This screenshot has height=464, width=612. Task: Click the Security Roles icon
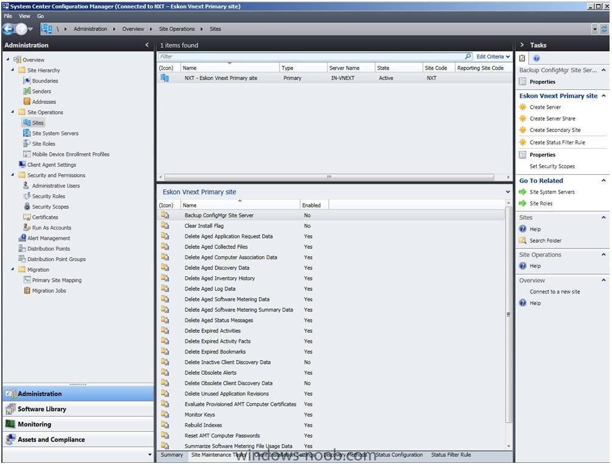click(x=27, y=196)
